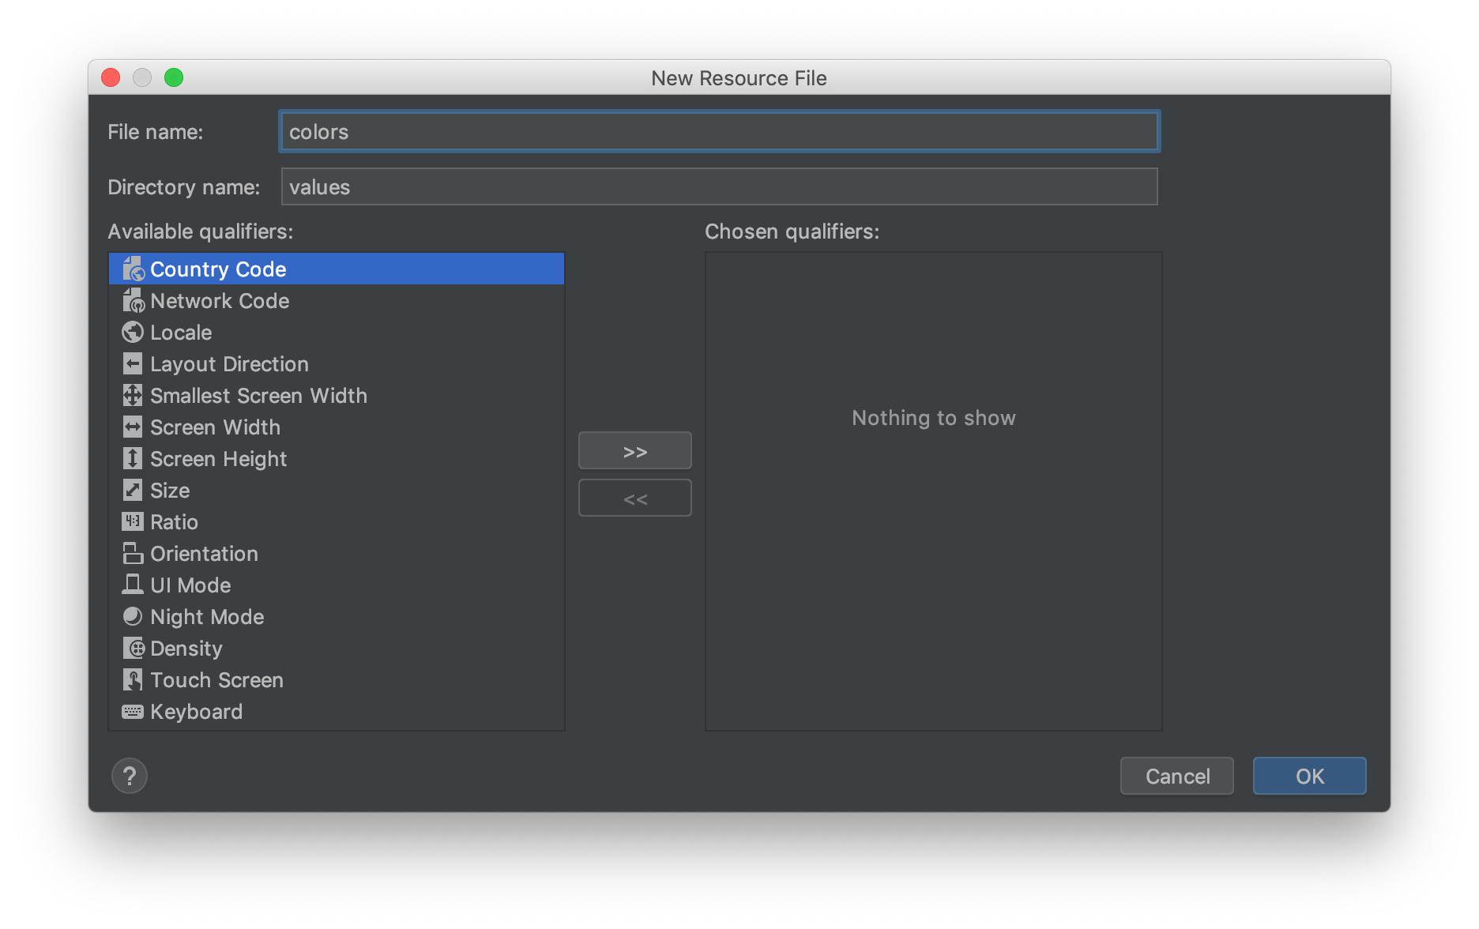The width and height of the screenshot is (1479, 929).
Task: Select the Keyboard qualifier
Action: pos(337,711)
